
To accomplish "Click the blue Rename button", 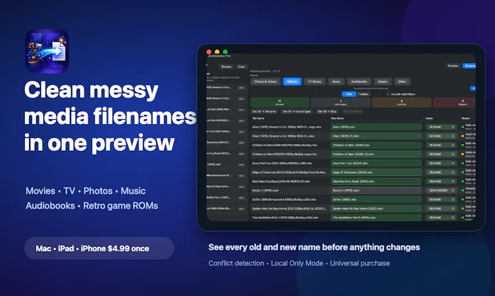I will pos(470,66).
